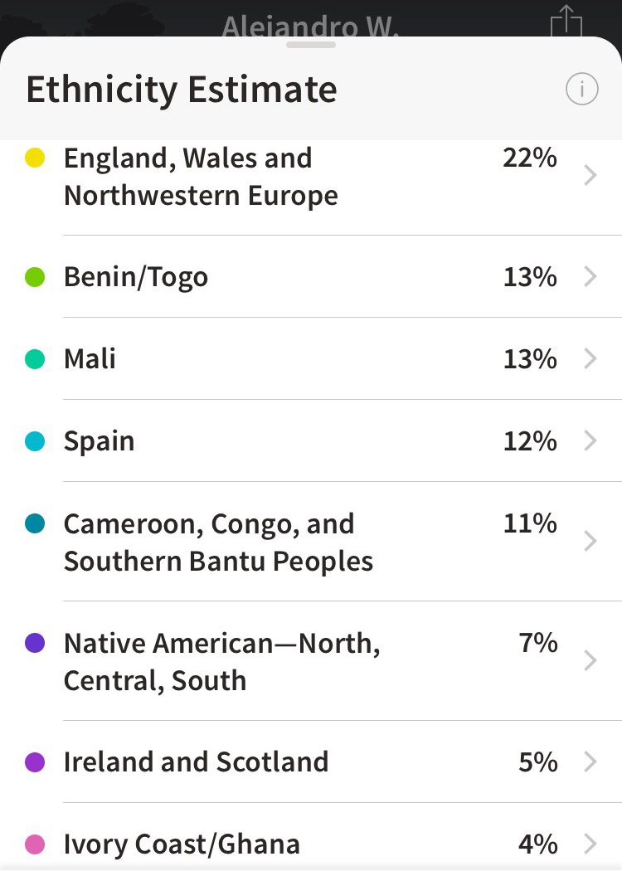Click the 22% percentage value

pos(530,158)
